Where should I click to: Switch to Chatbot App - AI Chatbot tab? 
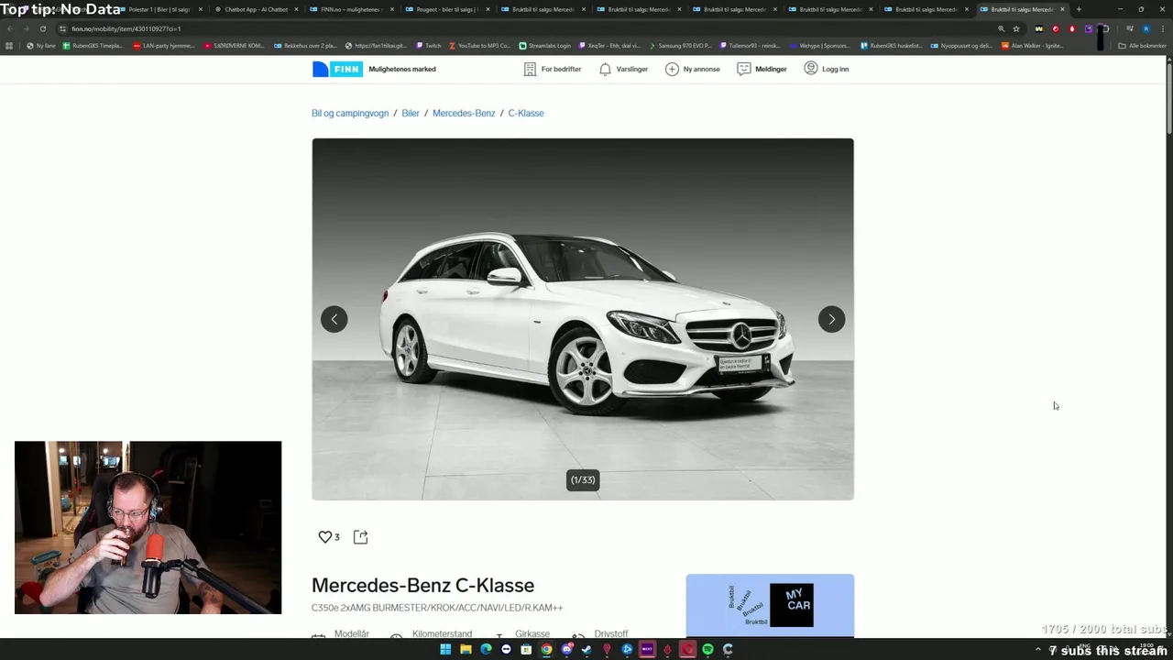point(255,9)
